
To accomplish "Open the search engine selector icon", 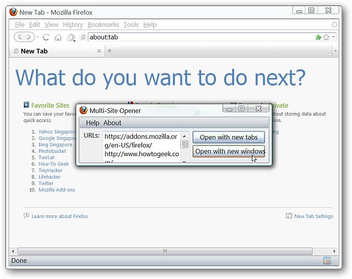I will tap(71, 37).
